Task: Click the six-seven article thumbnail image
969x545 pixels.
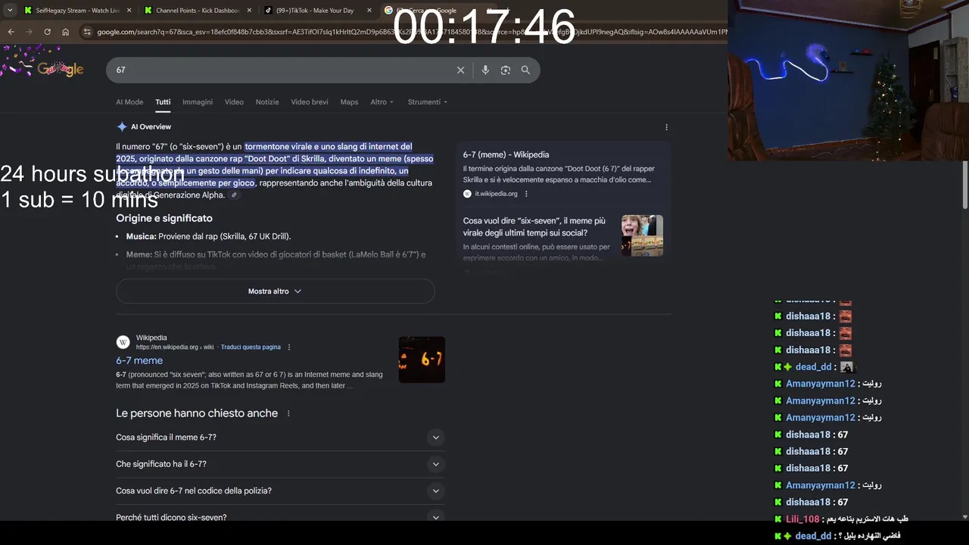Action: click(x=642, y=235)
